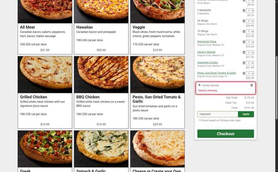This screenshot has width=278, height=172.
Task: Remove 2 Meatballs from the cart
Action: (244, 10)
